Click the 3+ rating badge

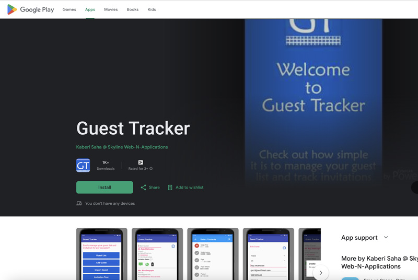141,162
